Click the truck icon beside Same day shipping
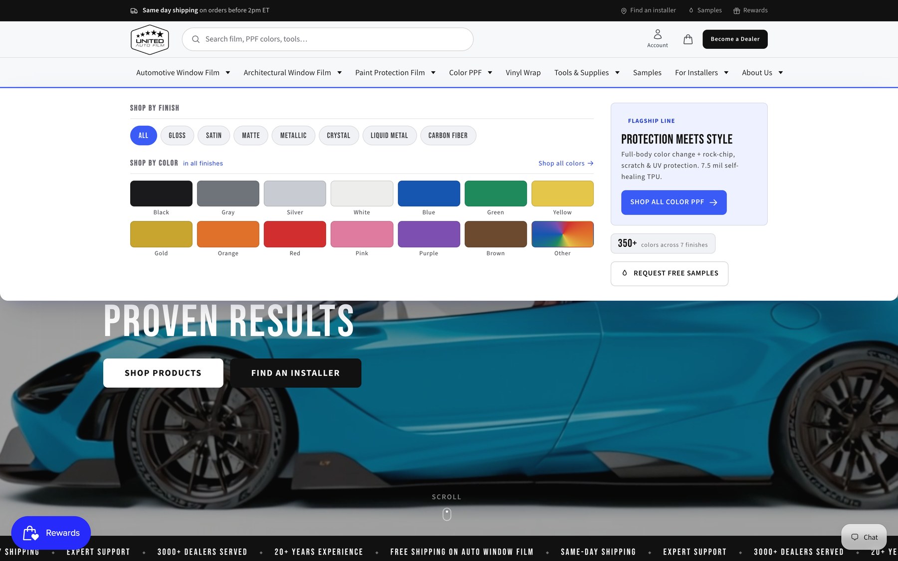 click(x=134, y=10)
